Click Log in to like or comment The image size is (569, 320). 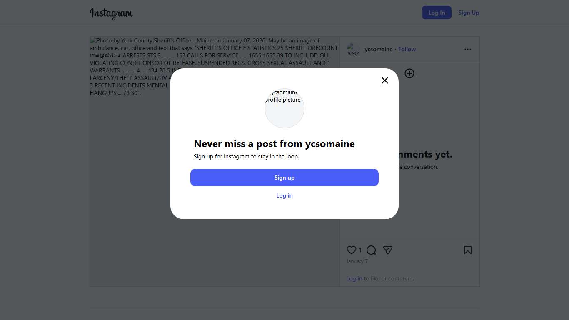[354, 278]
